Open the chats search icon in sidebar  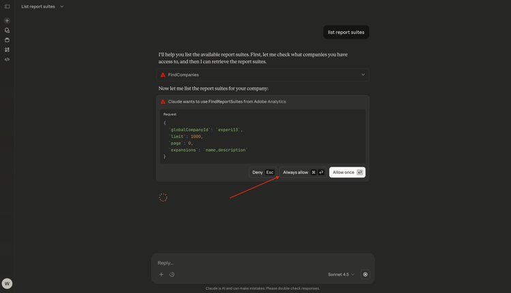(7, 30)
